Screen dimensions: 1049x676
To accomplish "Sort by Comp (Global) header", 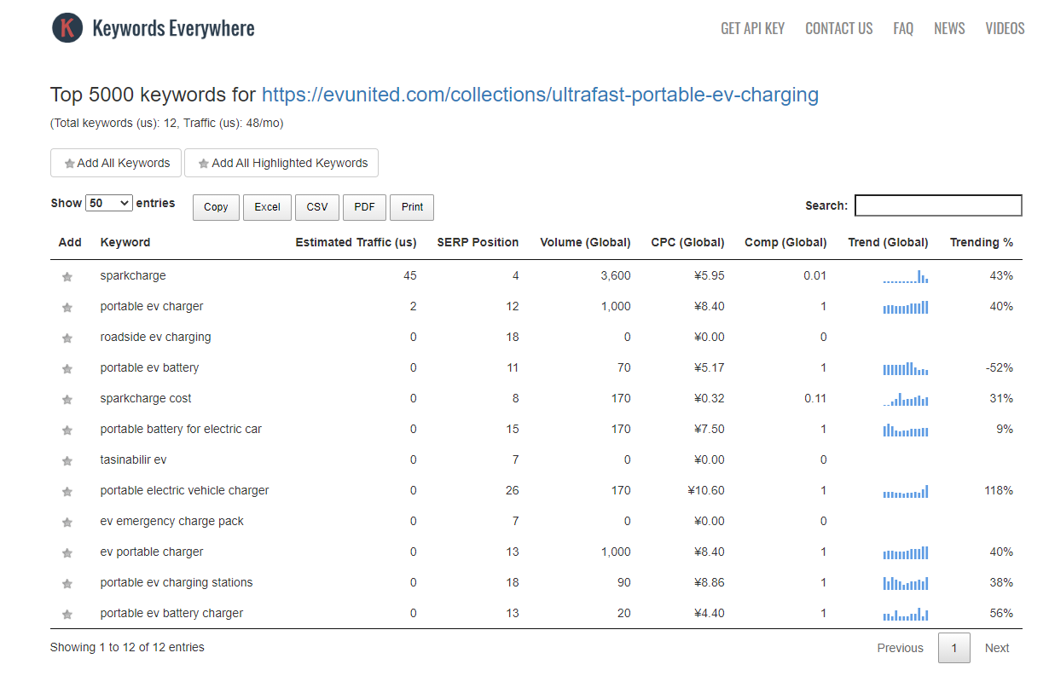I will (x=785, y=242).
